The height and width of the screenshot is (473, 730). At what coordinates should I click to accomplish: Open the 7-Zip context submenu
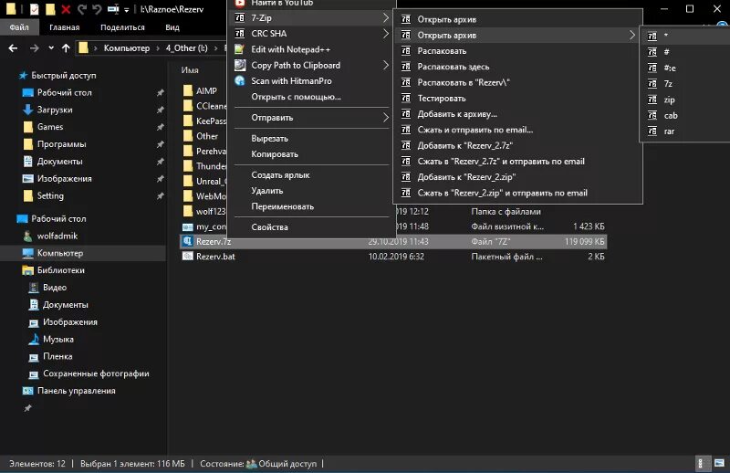[310, 18]
